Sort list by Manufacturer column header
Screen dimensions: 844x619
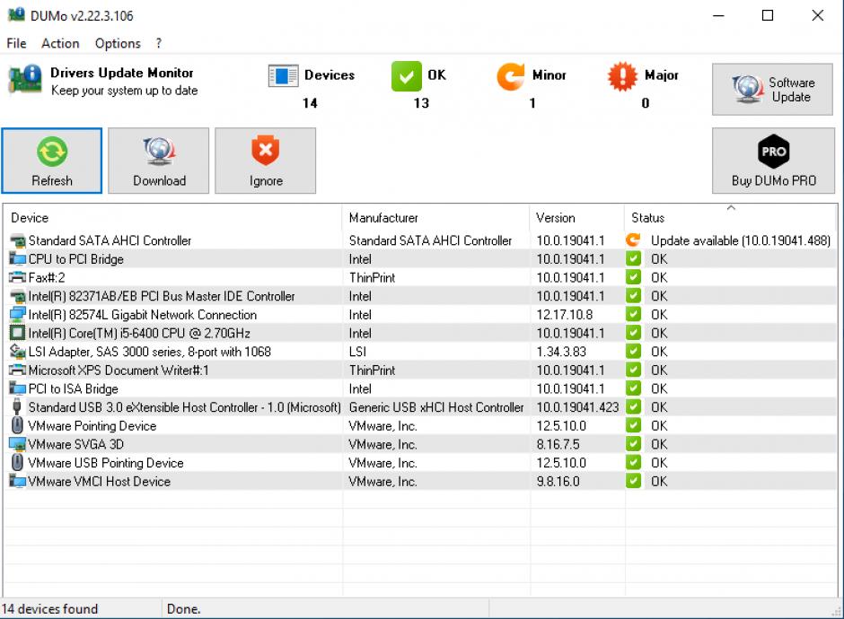435,218
